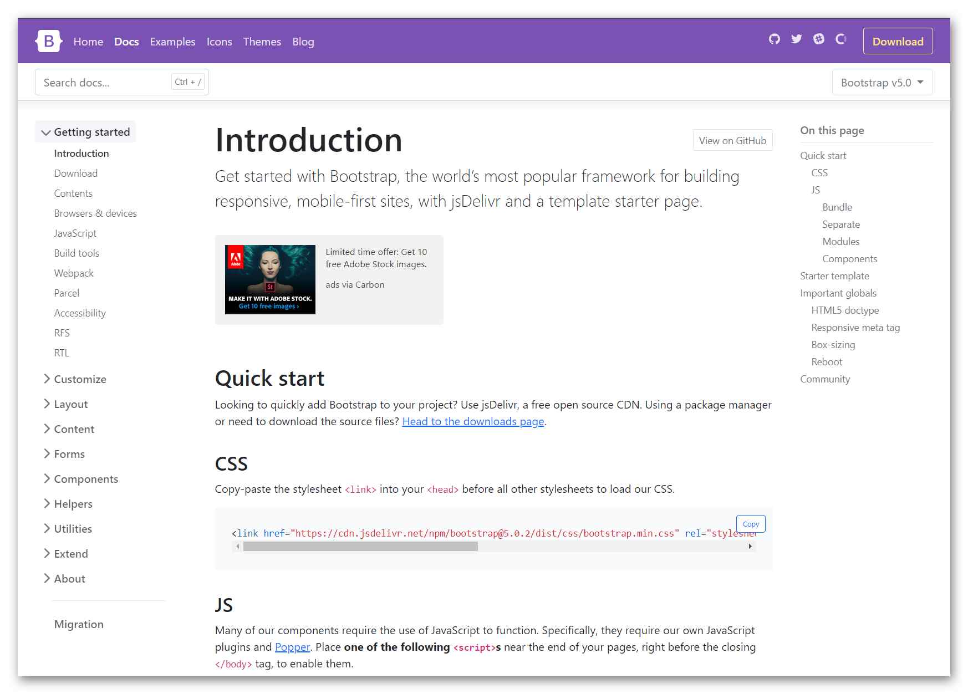Image resolution: width=968 pixels, height=694 pixels.
Task: Open Blog in the navbar
Action: pos(303,42)
